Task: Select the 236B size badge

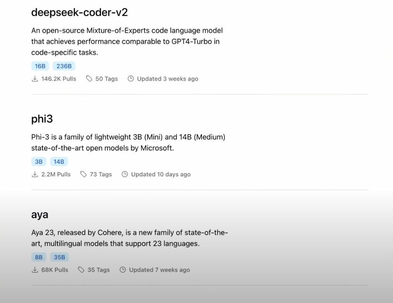Action: (x=64, y=66)
